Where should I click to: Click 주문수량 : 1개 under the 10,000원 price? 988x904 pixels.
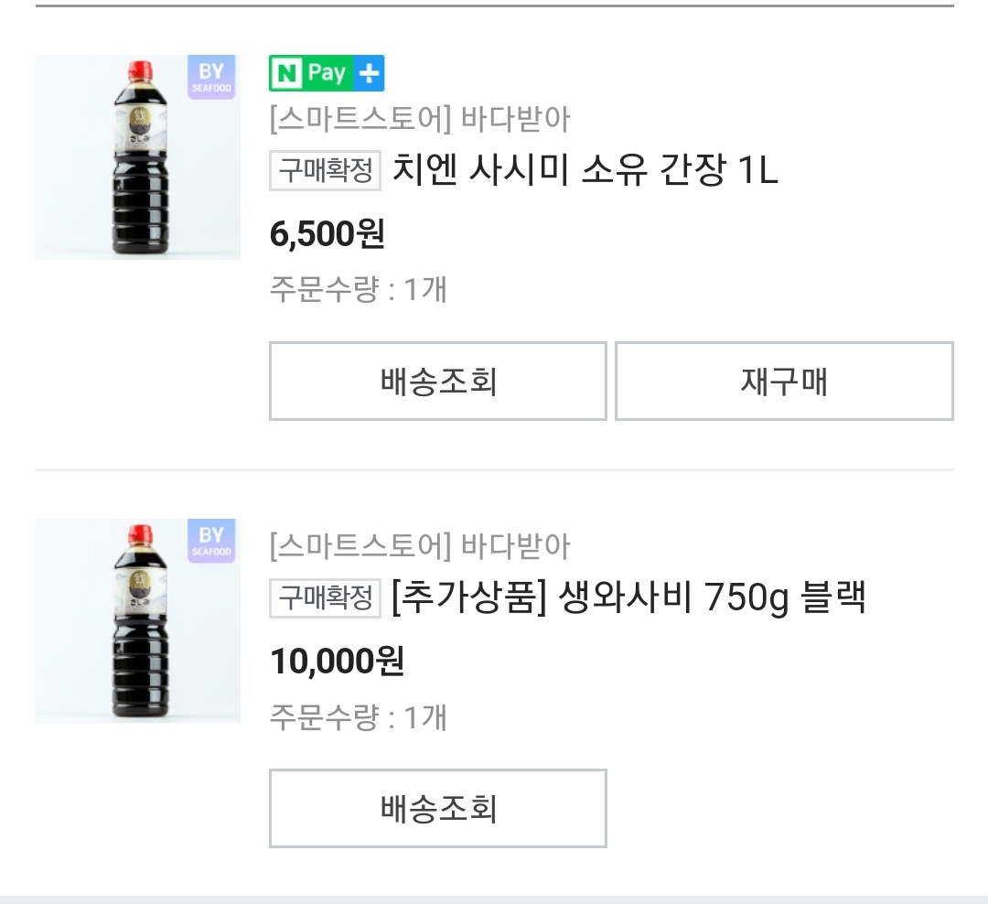pyautogui.click(x=358, y=716)
